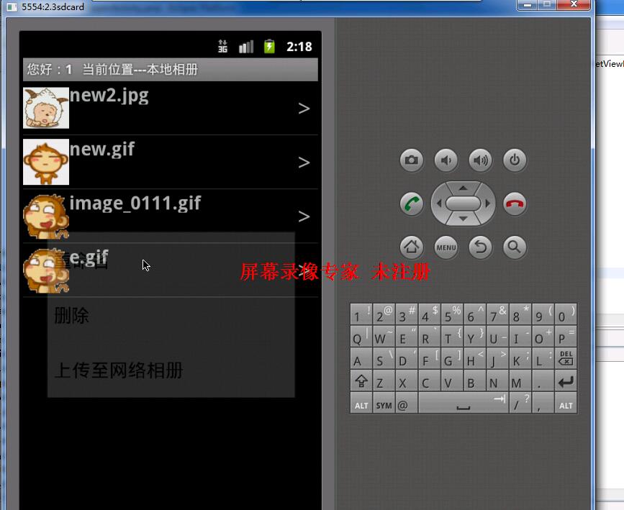624x510 pixels.
Task: Click the emulator volume up button
Action: pyautogui.click(x=480, y=160)
